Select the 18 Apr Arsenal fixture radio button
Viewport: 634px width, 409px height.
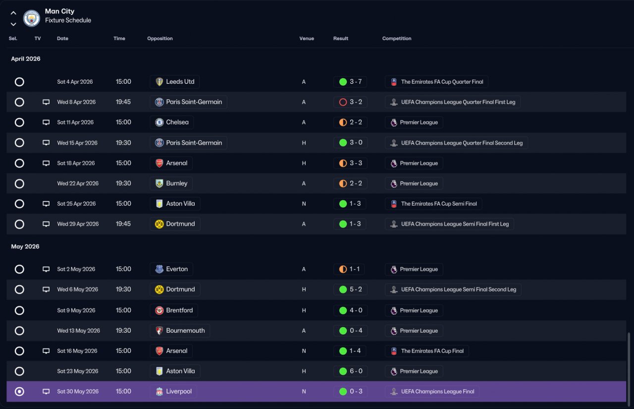[x=19, y=163]
